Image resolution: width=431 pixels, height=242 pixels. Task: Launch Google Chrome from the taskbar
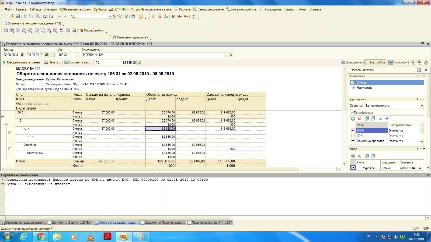(x=41, y=237)
